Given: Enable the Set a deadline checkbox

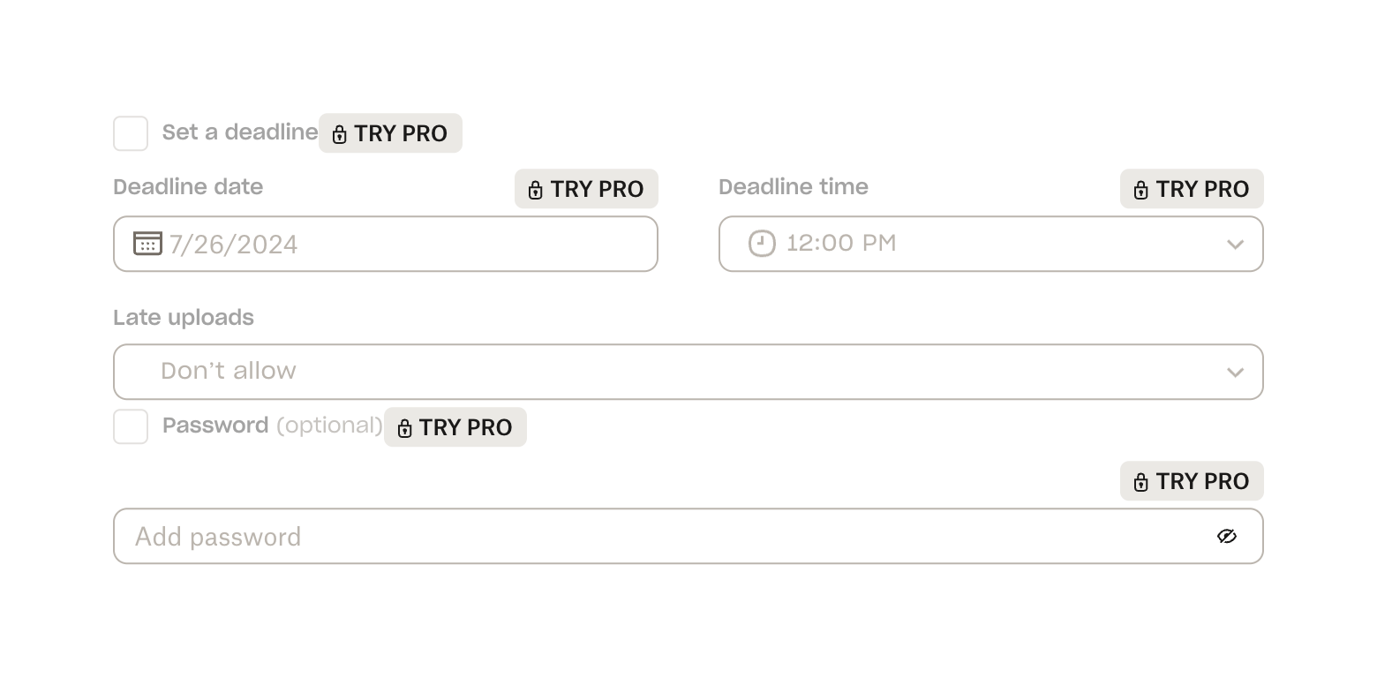Looking at the screenshot, I should tap(131, 133).
